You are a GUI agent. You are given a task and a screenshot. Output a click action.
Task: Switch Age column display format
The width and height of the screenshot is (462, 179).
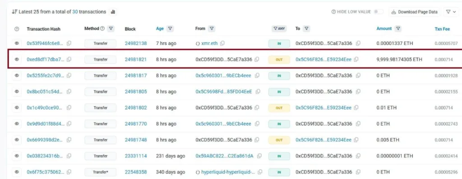(x=160, y=28)
